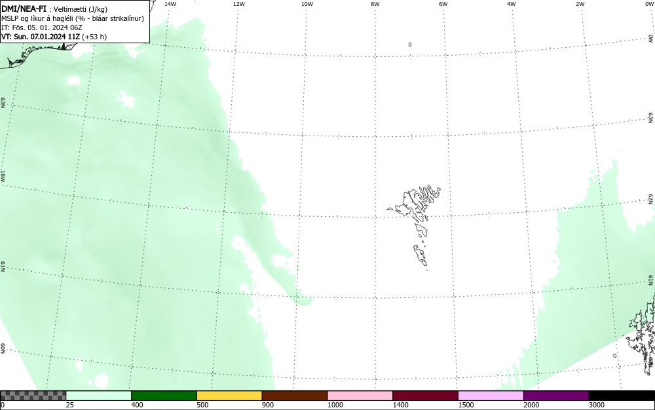Viewport: 655px width, 410px height.
Task: Click the 6W longitude label
Action: coord(443,4)
